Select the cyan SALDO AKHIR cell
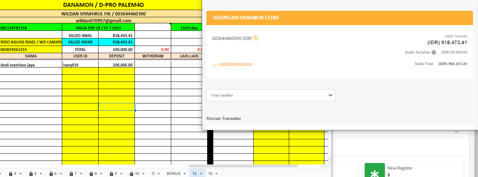The width and height of the screenshot is (478, 177). coord(80,42)
